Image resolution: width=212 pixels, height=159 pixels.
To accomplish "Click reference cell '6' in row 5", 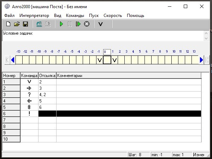I will tap(47, 107).
